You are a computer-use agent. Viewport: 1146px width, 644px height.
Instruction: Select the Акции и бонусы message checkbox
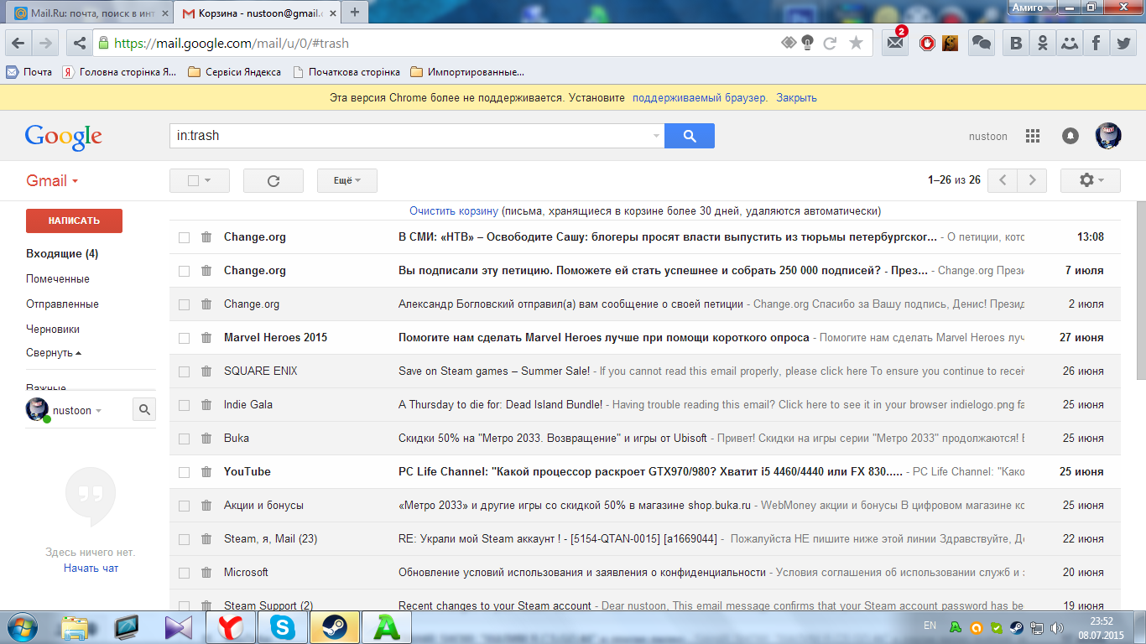(184, 506)
